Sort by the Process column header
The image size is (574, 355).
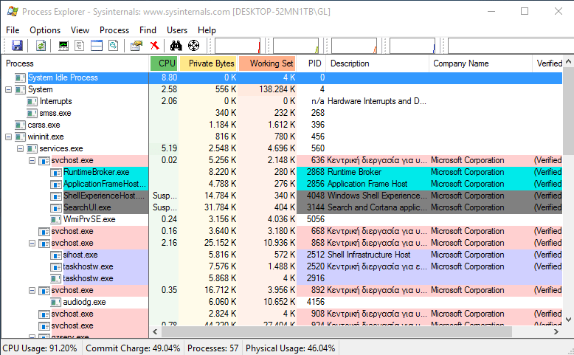pos(75,63)
